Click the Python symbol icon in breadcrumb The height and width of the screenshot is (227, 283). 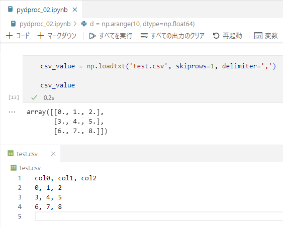click(x=84, y=24)
